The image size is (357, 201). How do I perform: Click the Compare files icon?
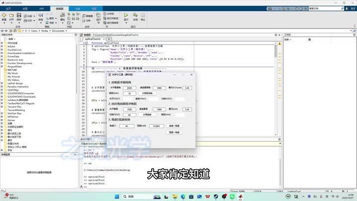[25, 16]
